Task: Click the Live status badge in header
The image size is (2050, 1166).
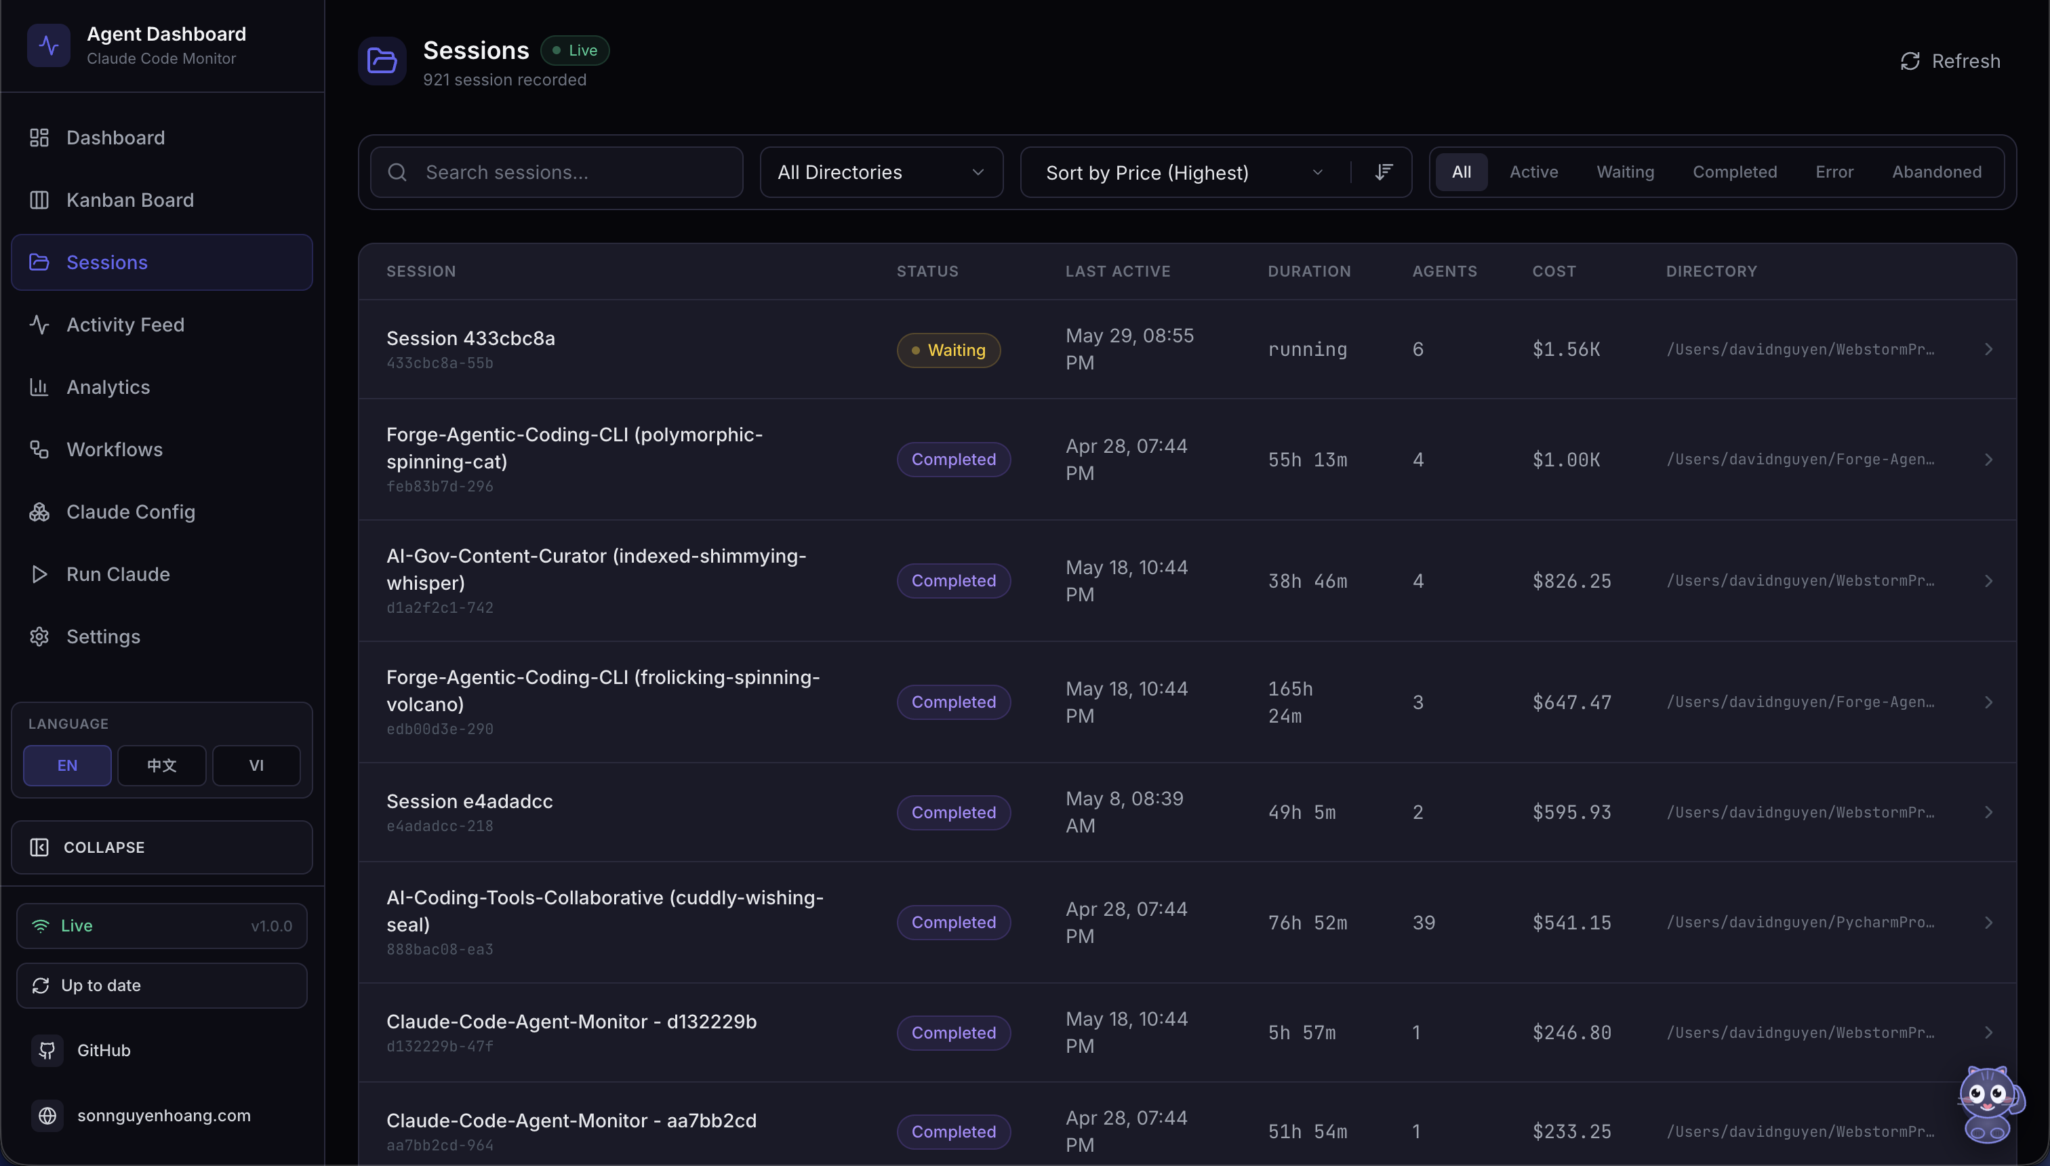Action: 575,50
